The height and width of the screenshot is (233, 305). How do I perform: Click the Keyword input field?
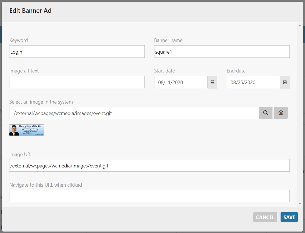click(77, 52)
